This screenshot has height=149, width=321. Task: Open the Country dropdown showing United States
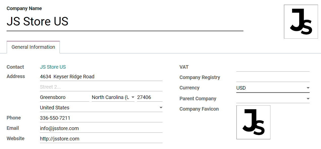tap(161, 108)
